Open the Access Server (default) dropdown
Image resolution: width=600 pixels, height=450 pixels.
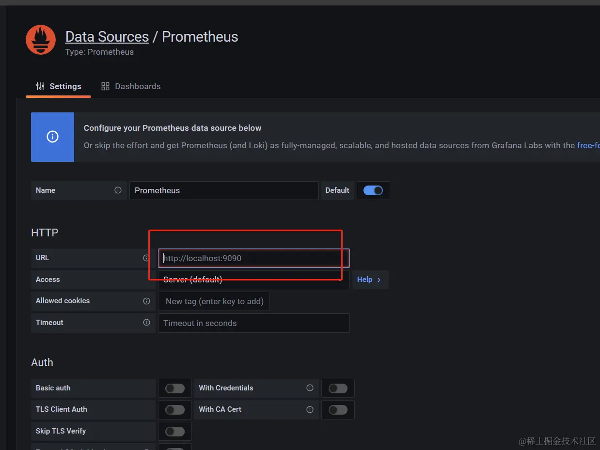(252, 279)
